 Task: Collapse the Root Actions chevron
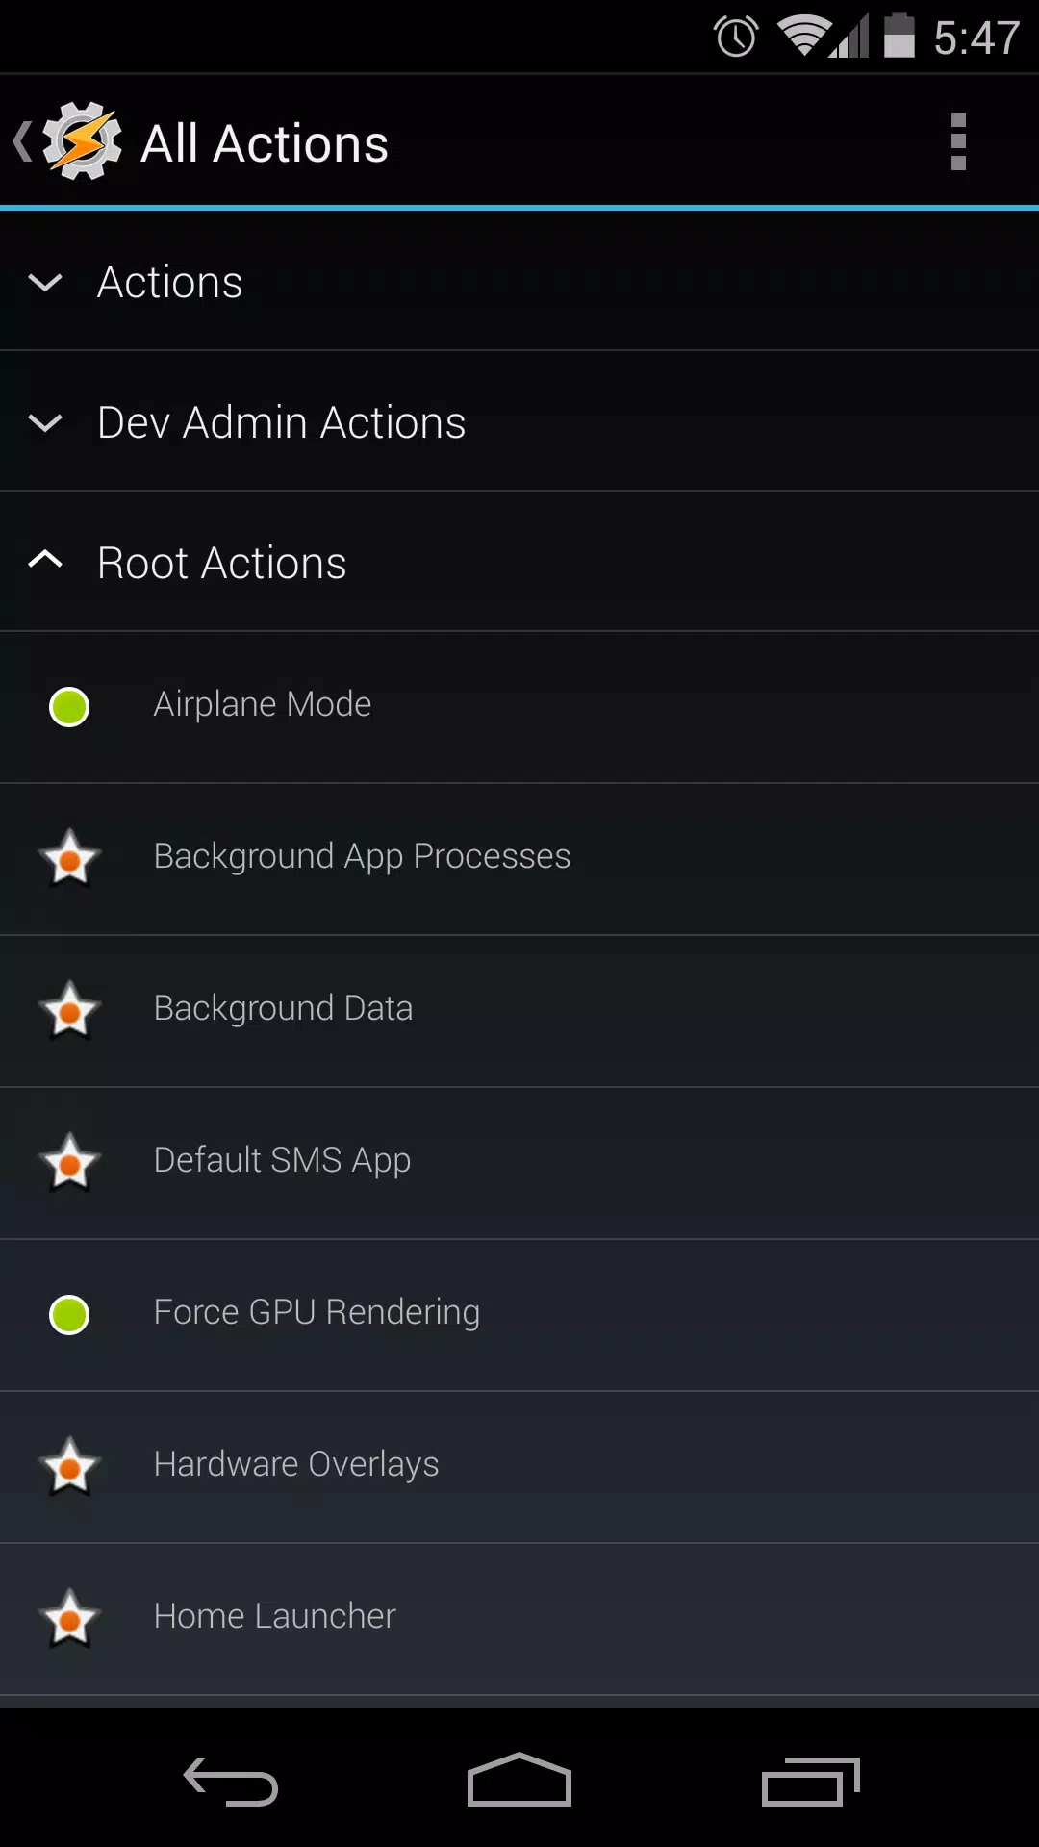click(45, 559)
